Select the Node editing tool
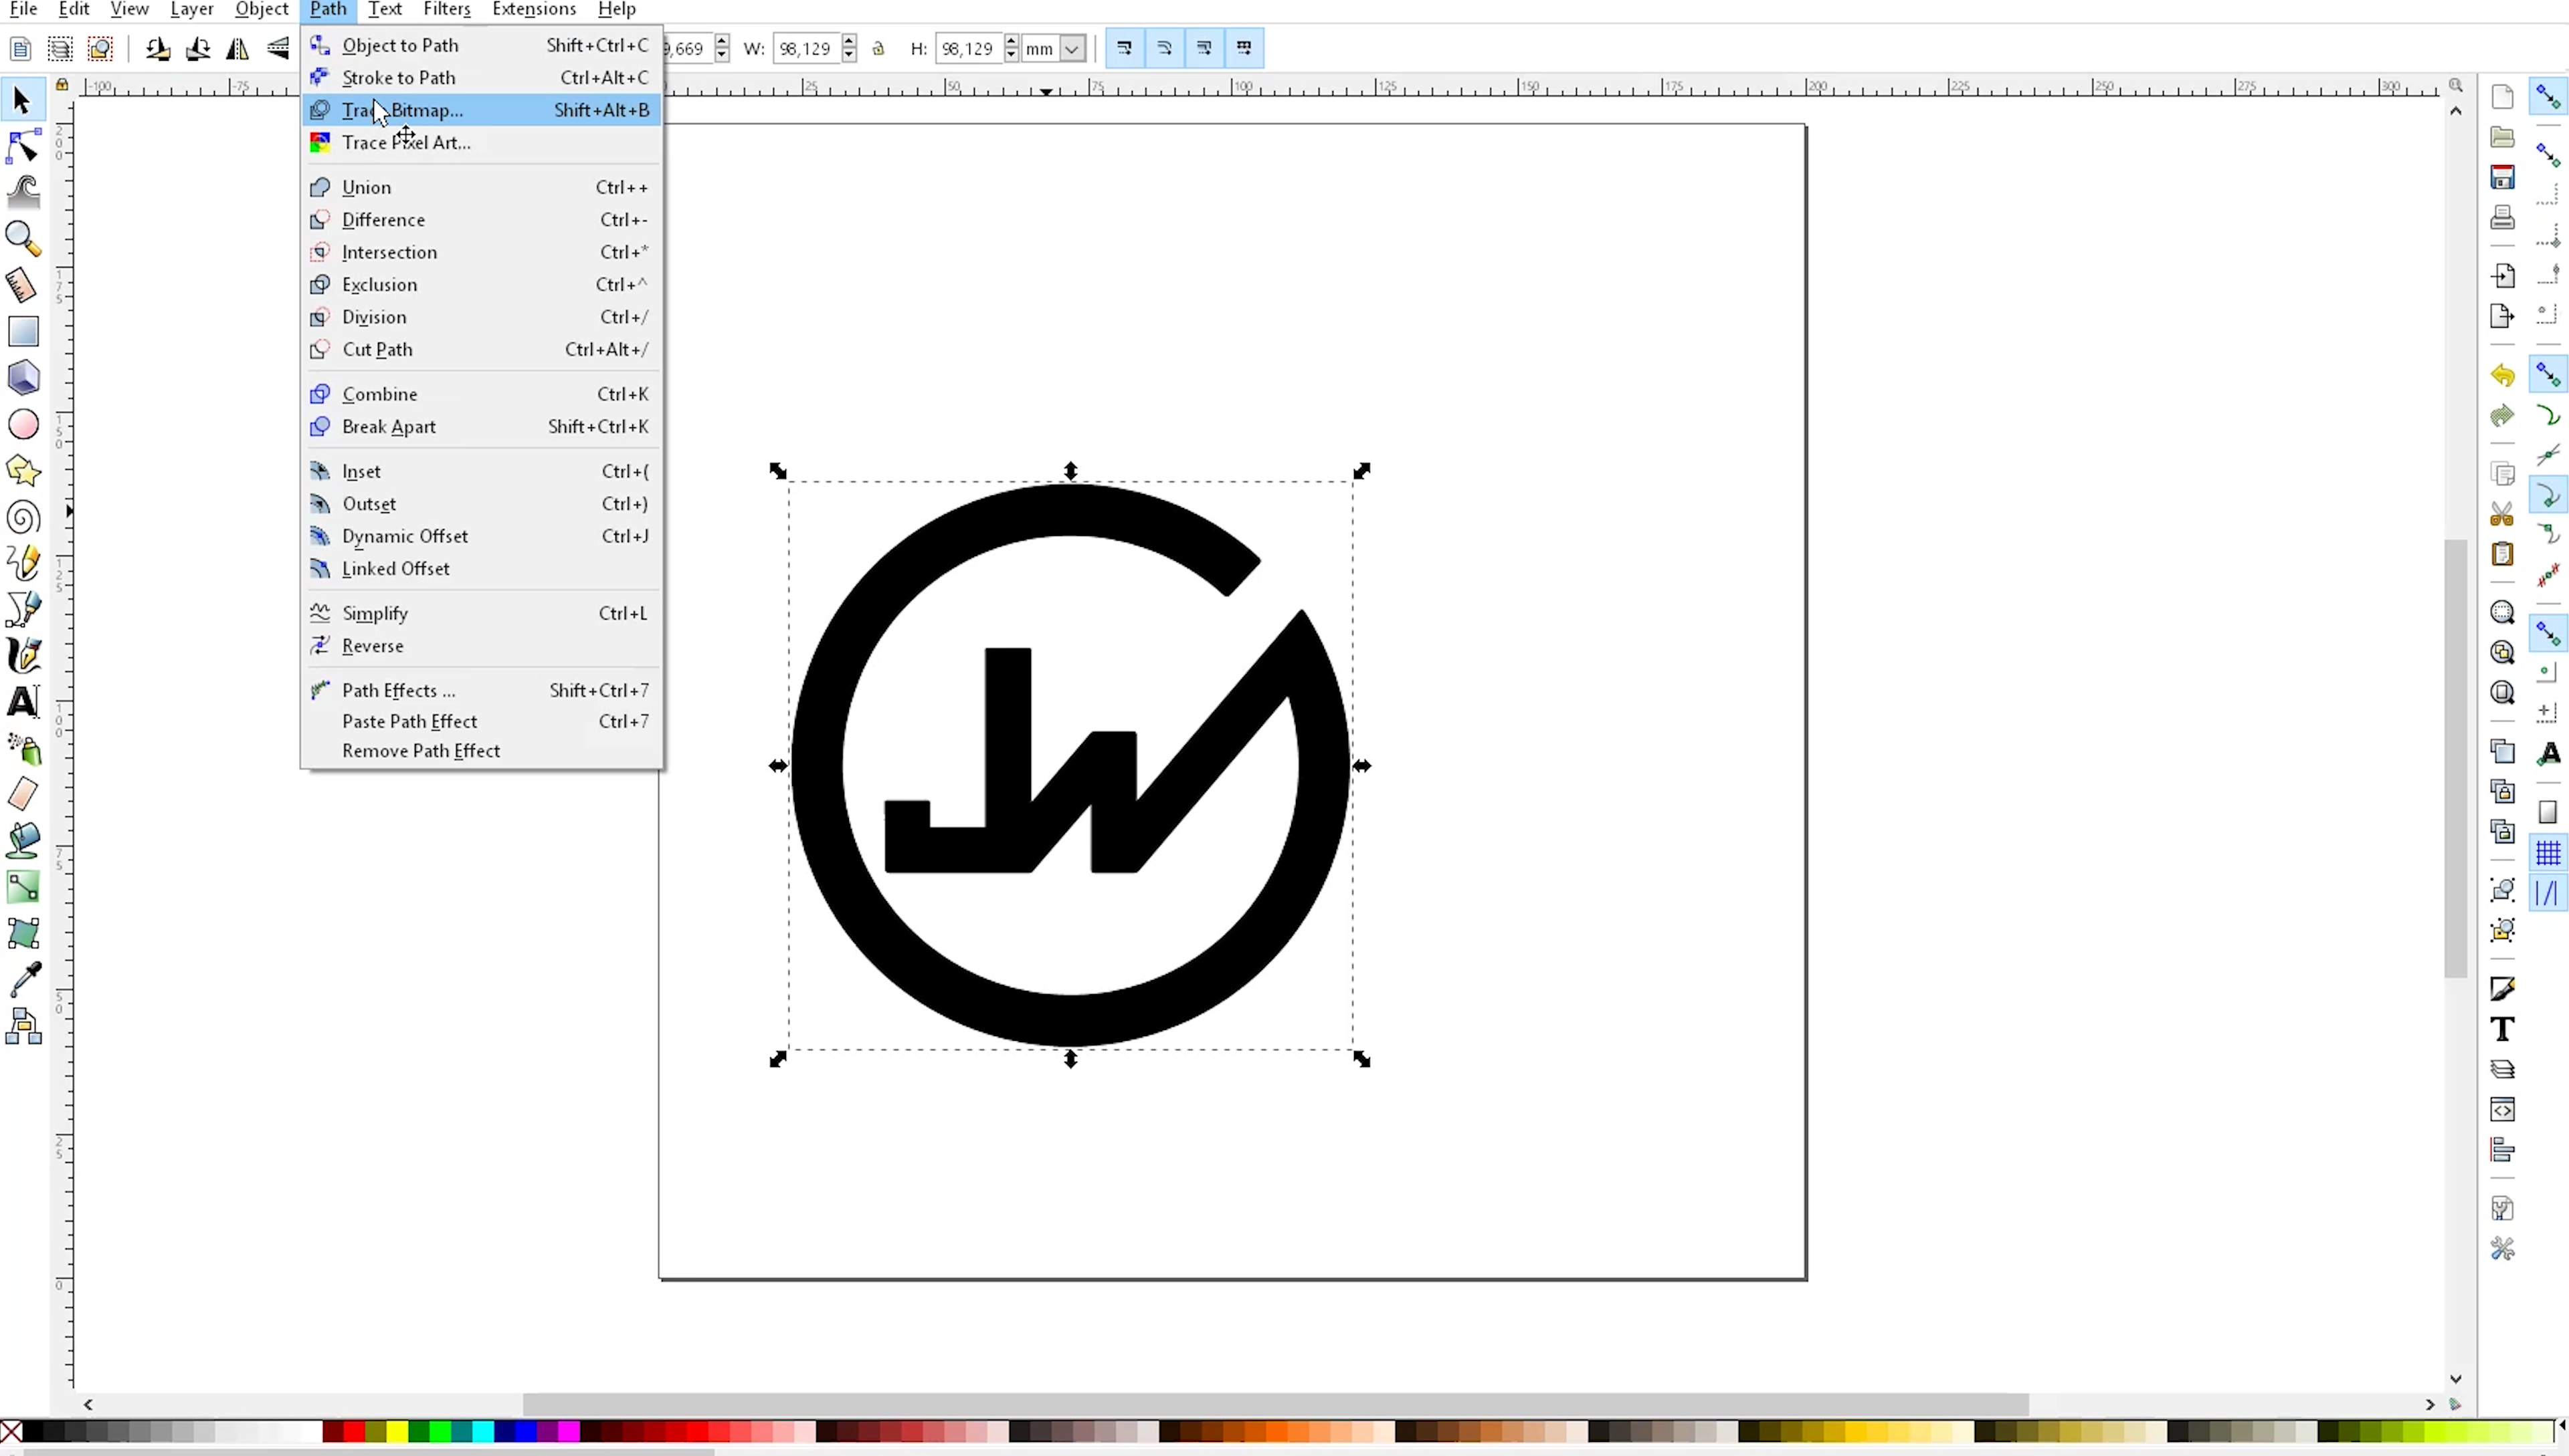The image size is (2569, 1456). pyautogui.click(x=23, y=146)
